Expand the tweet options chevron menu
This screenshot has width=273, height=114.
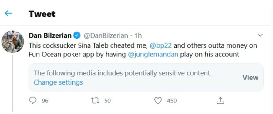pos(260,35)
